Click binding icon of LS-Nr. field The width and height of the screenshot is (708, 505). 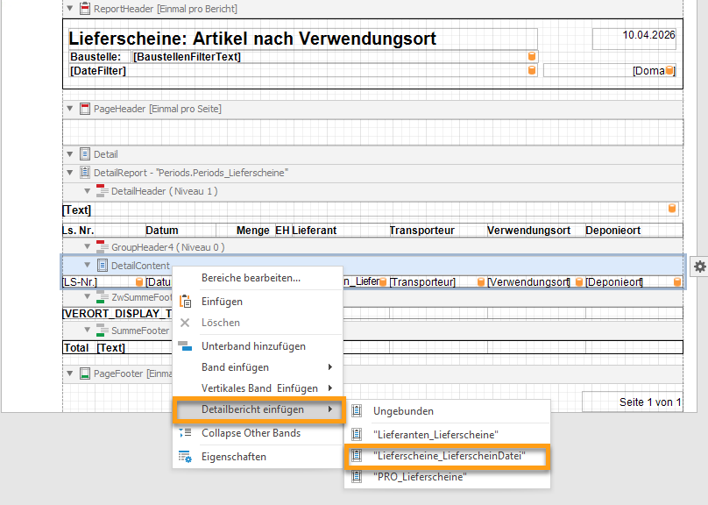pos(139,281)
